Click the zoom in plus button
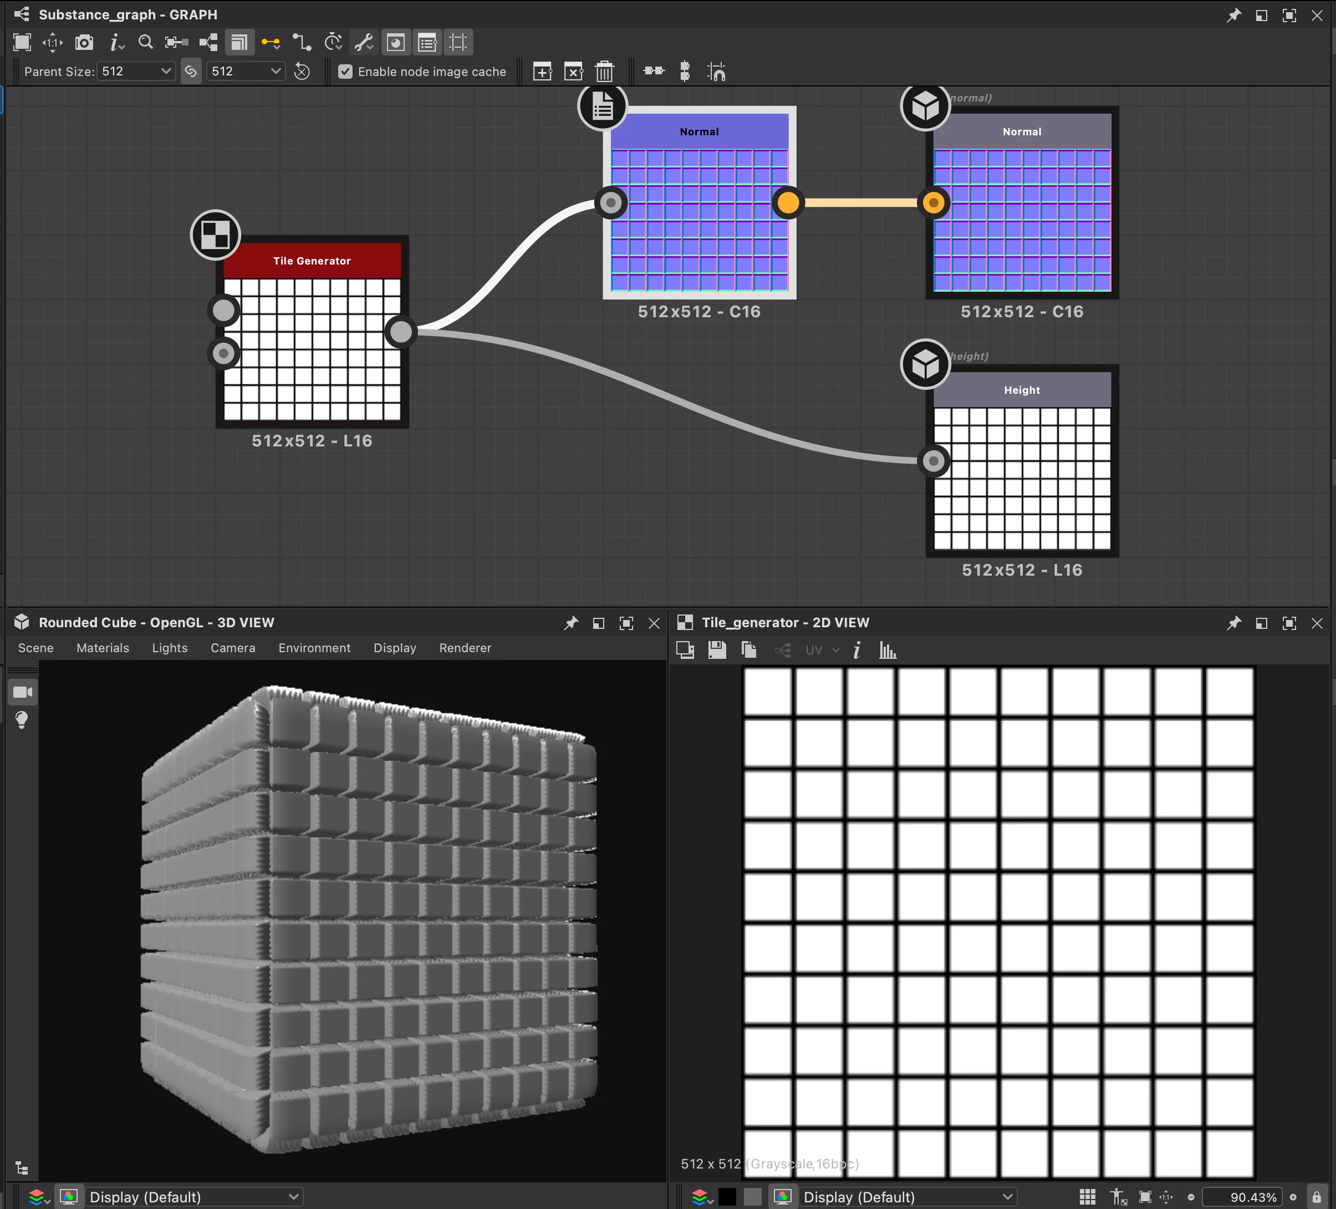The height and width of the screenshot is (1209, 1336). [1293, 1197]
